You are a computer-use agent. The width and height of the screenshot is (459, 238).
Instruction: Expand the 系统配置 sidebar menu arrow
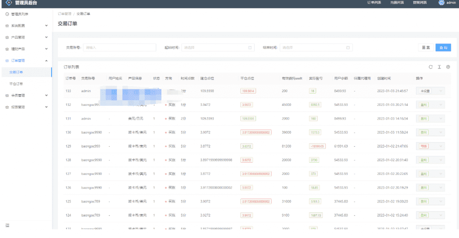point(46,26)
